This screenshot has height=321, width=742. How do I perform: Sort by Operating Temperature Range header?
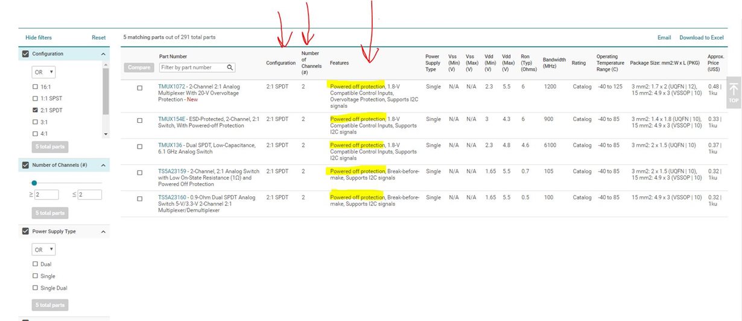tap(610, 63)
